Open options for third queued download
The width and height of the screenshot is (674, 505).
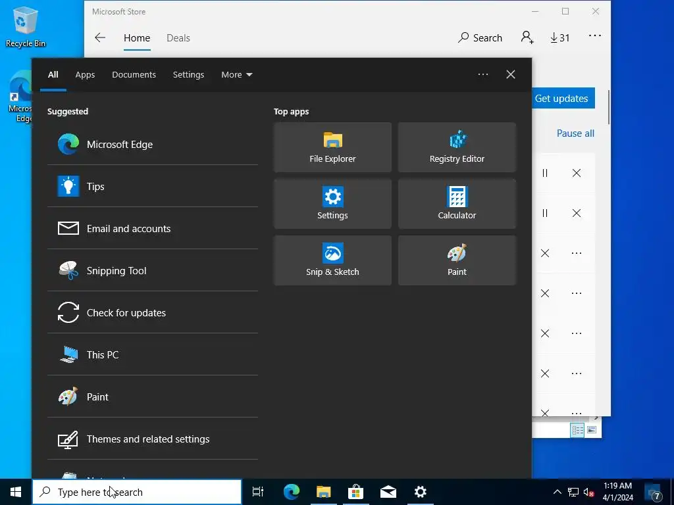point(577,253)
